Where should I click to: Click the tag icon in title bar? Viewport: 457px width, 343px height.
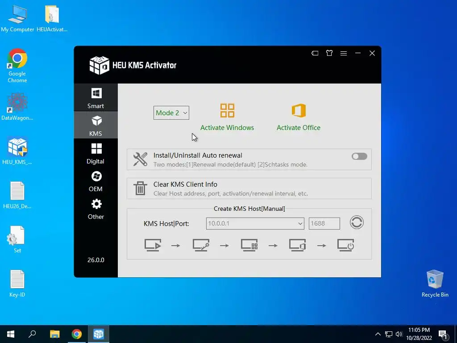coord(315,53)
